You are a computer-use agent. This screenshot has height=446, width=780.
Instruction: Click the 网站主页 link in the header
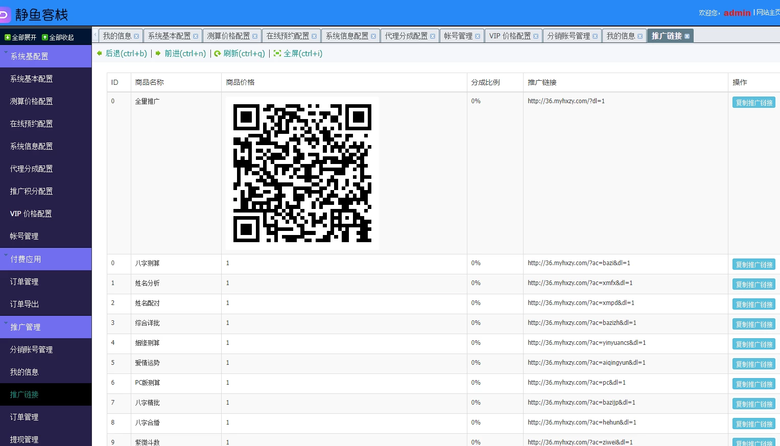768,12
